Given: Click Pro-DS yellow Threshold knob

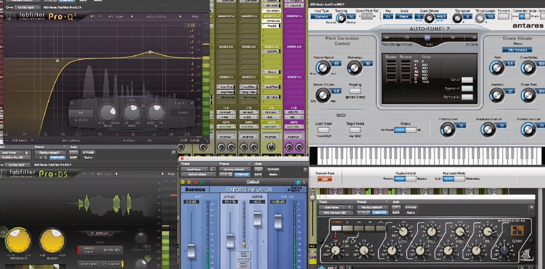Looking at the screenshot, I should 18,240.
